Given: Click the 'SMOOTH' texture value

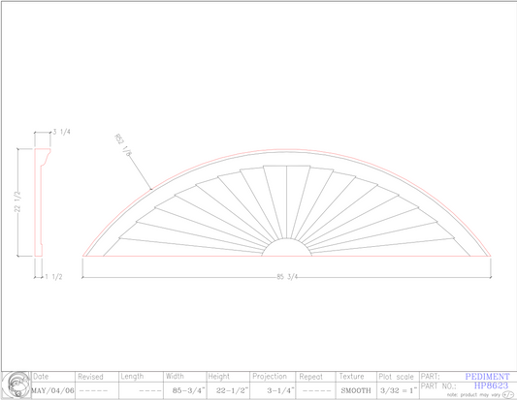Looking at the screenshot, I should 356,390.
